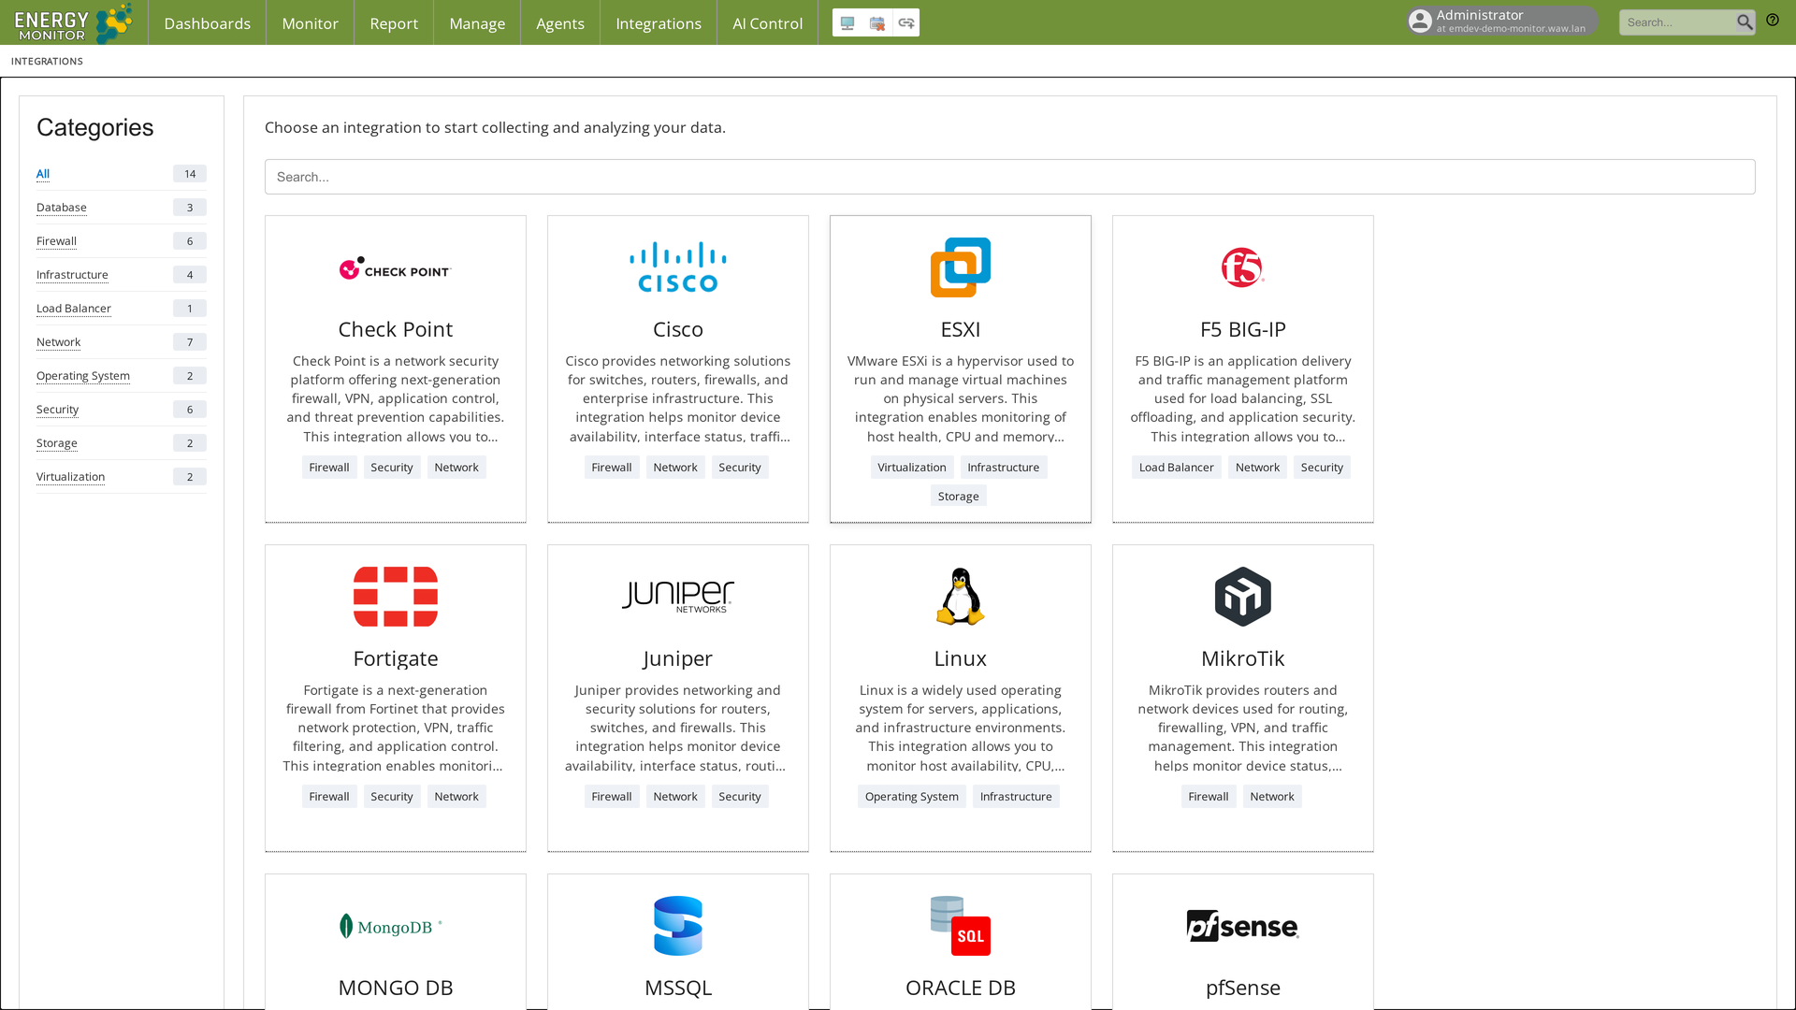Open the AI Control menu
Image resolution: width=1796 pixels, height=1010 pixels.
click(x=768, y=23)
